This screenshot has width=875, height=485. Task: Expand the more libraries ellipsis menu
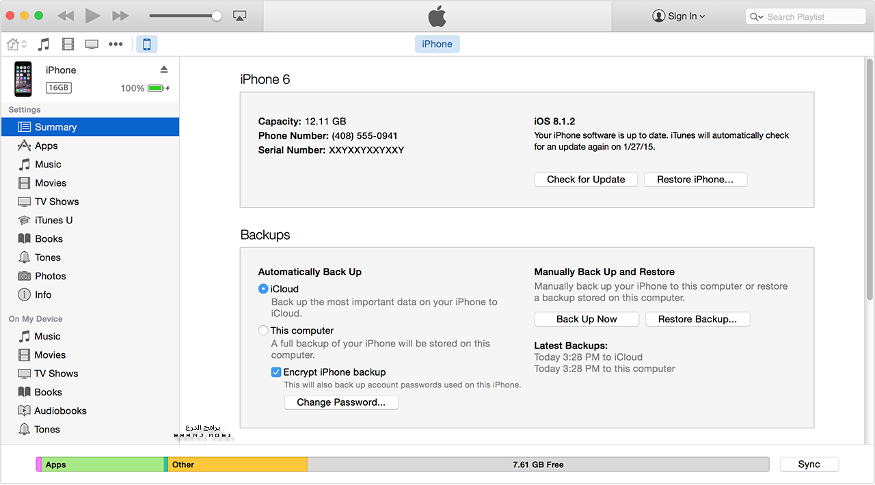pyautogui.click(x=116, y=44)
